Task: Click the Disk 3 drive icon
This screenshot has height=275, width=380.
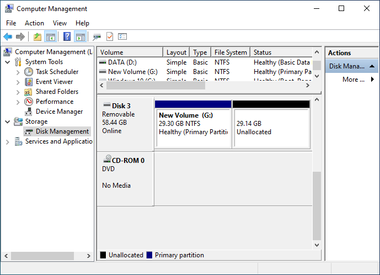Action: pyautogui.click(x=106, y=105)
